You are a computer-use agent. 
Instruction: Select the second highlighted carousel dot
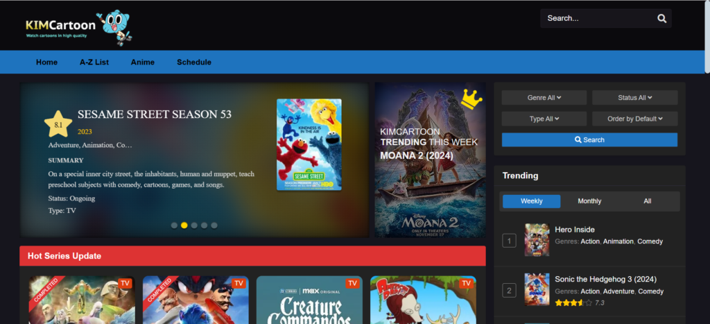(x=184, y=225)
